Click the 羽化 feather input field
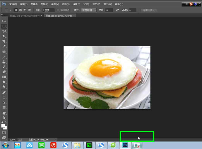Screen dimensions: 202x149 coord(48,10)
